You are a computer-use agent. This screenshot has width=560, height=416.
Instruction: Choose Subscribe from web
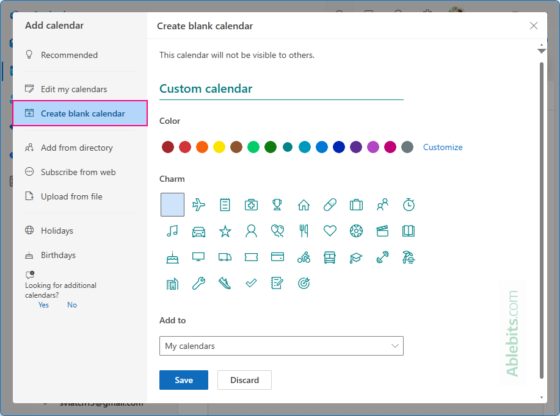(79, 172)
